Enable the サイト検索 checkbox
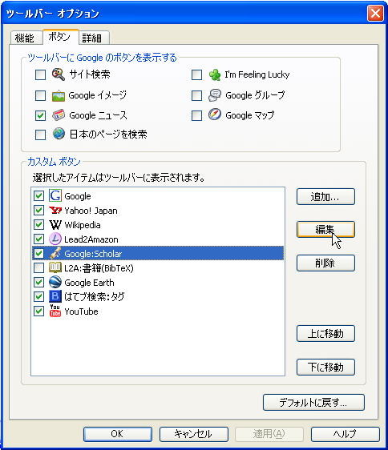 pos(40,75)
